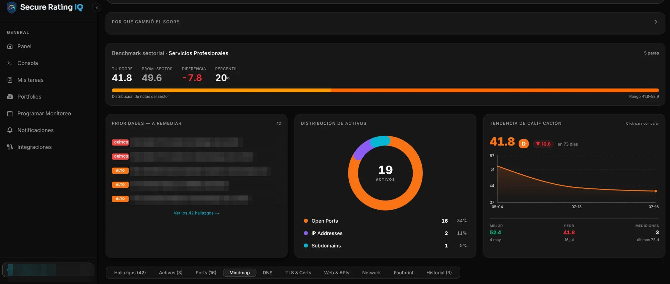The image size is (670, 284).
Task: Collapse the sidebar with the chevron button
Action: 96,7
